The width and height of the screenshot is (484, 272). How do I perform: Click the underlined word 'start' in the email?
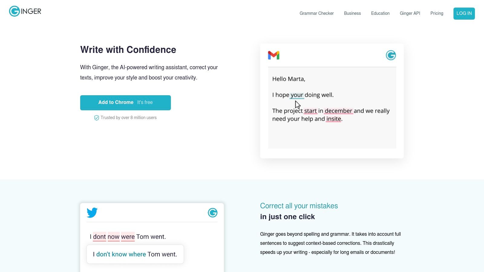pyautogui.click(x=310, y=111)
